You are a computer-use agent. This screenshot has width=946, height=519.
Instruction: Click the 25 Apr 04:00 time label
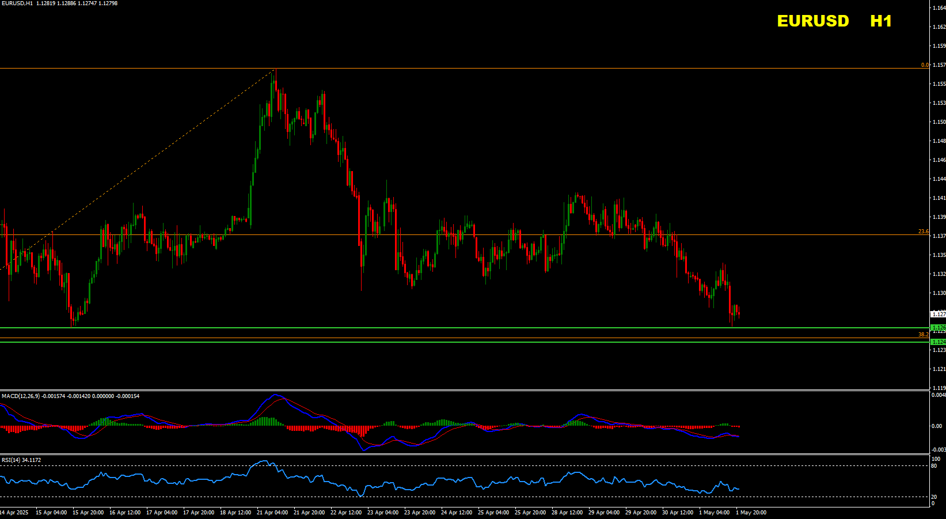pyautogui.click(x=493, y=513)
